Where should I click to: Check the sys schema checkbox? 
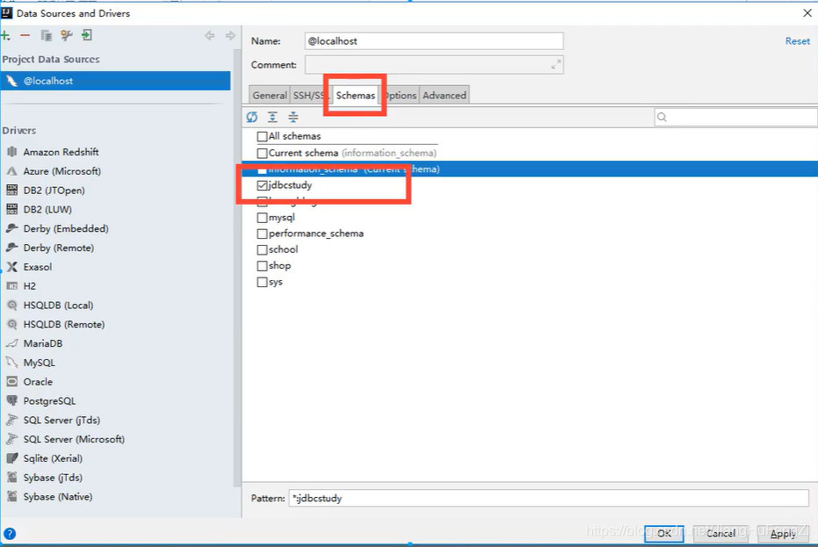[x=263, y=282]
